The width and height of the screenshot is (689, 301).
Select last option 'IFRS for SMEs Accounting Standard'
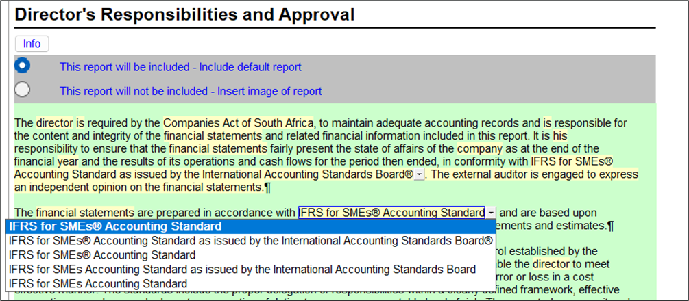pyautogui.click(x=98, y=283)
